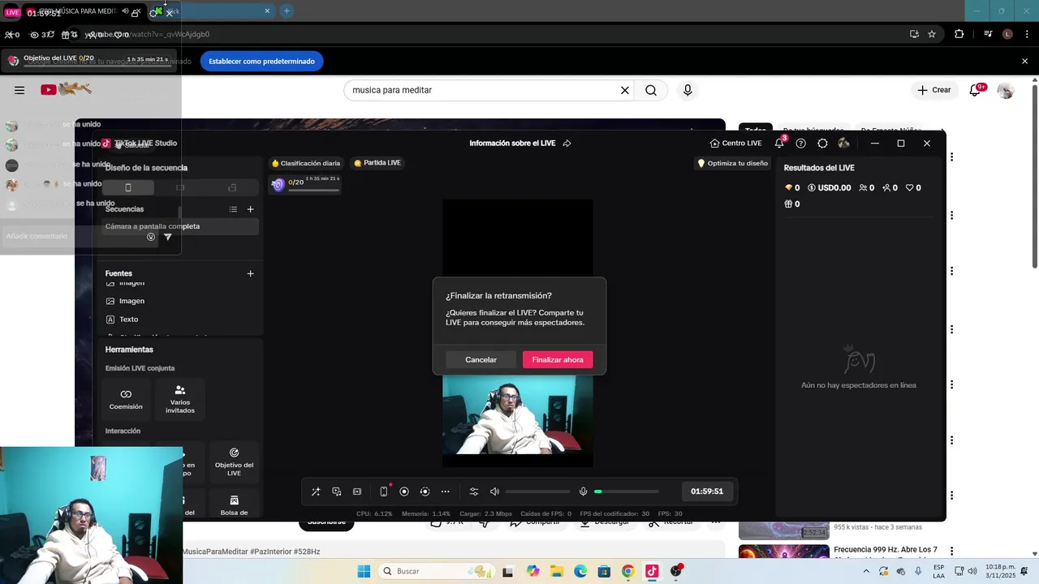Open Windows Start menu
1039x584 pixels.
364,571
